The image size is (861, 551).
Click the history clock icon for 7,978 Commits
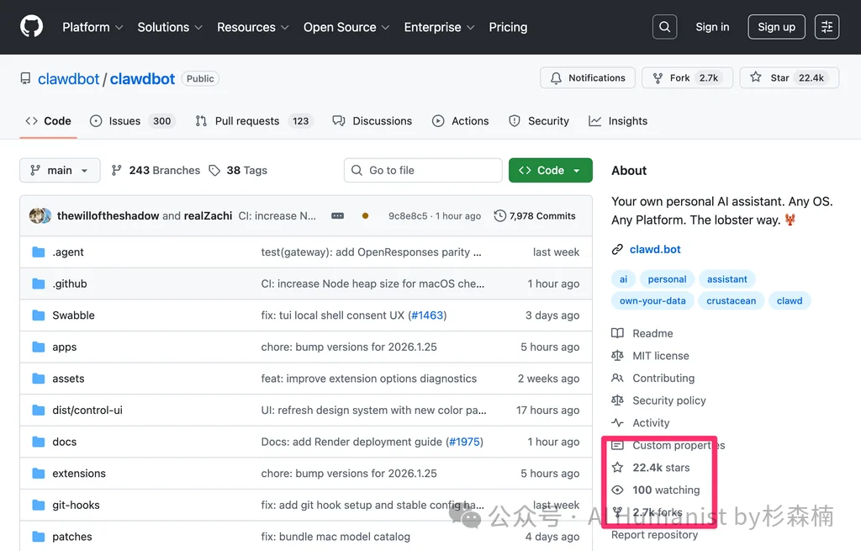pyautogui.click(x=500, y=216)
